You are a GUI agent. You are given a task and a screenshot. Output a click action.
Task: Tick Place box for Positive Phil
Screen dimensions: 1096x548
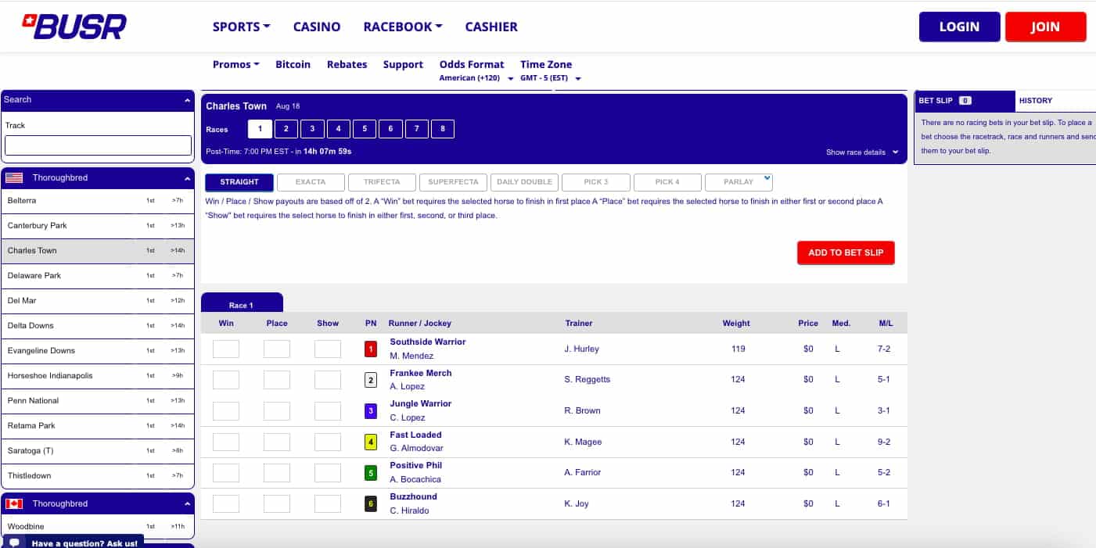pos(277,472)
